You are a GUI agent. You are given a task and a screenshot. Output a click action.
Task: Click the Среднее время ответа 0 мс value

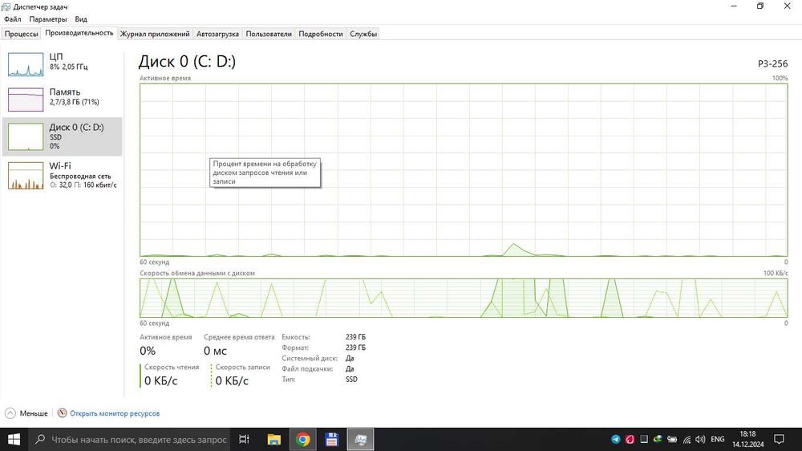tap(215, 351)
